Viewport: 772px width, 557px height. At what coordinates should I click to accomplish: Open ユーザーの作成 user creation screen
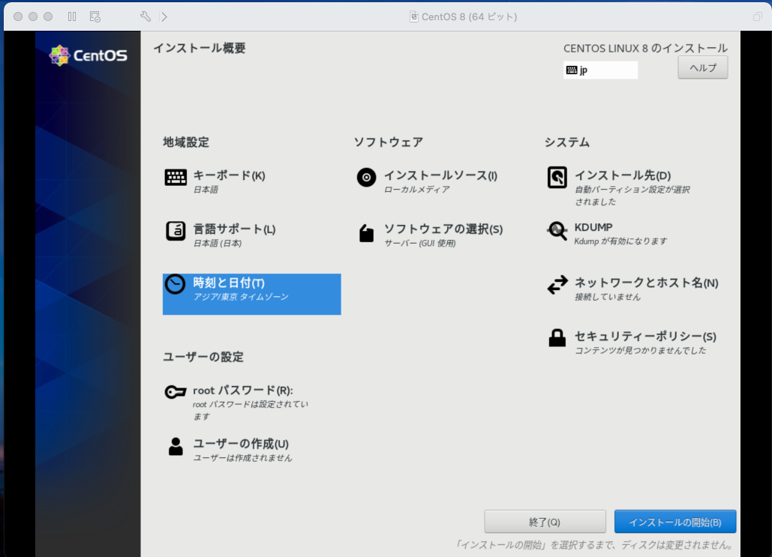click(x=175, y=445)
